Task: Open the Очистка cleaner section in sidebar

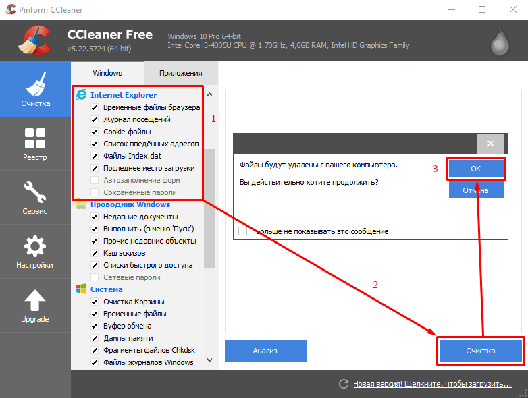Action: pyautogui.click(x=35, y=89)
